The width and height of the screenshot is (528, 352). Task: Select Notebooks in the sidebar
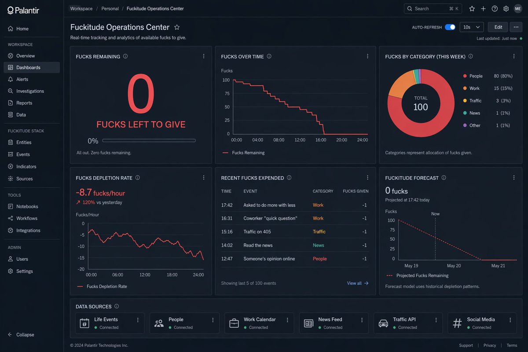pyautogui.click(x=27, y=206)
